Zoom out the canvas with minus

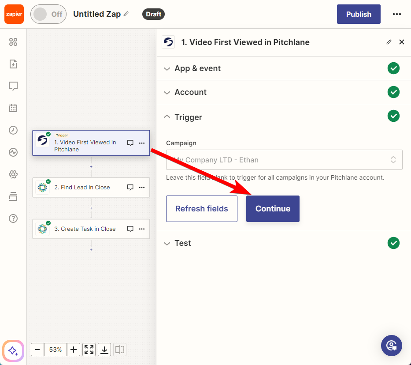coord(37,350)
